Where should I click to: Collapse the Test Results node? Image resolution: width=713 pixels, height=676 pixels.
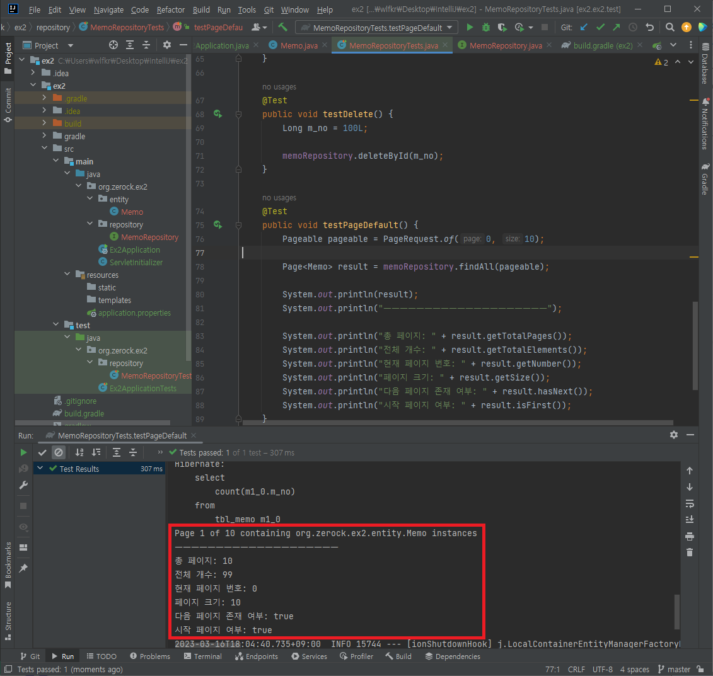tap(40, 468)
